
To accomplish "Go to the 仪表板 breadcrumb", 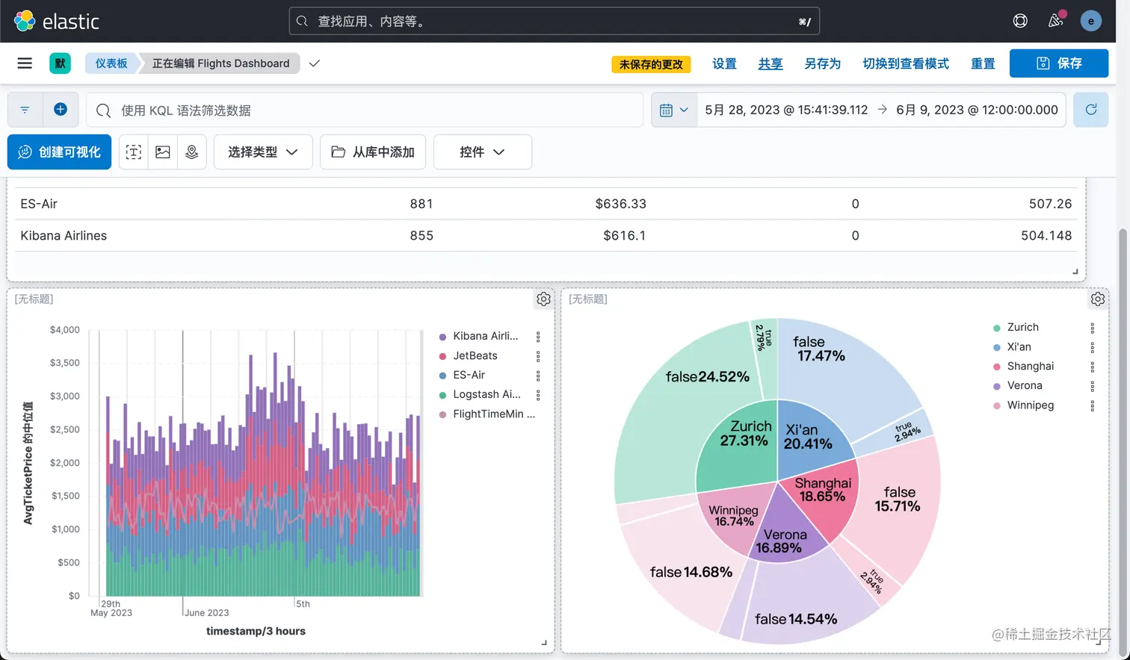I will [111, 63].
